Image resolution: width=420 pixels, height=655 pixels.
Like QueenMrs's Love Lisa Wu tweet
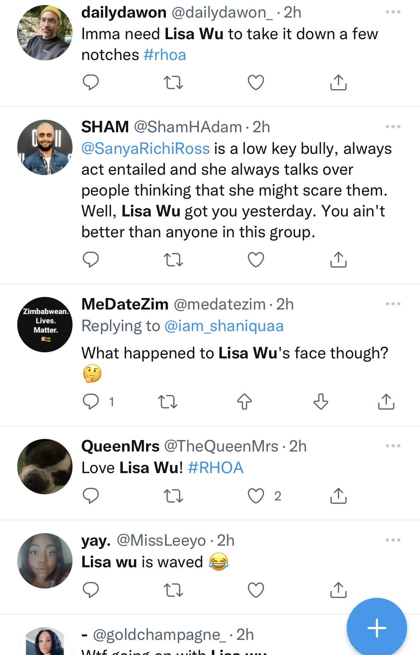pos(256,496)
